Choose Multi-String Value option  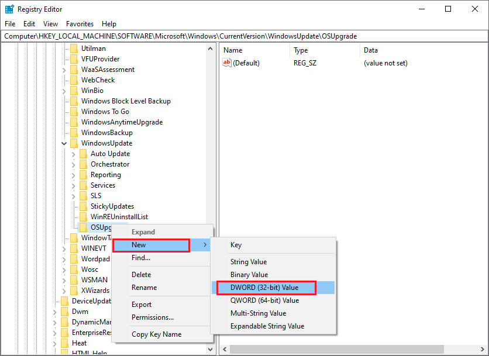pos(273,313)
